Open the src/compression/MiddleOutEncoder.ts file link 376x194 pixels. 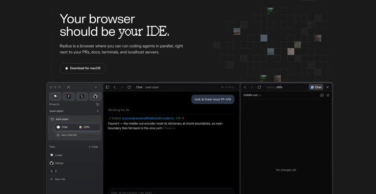(x=148, y=118)
